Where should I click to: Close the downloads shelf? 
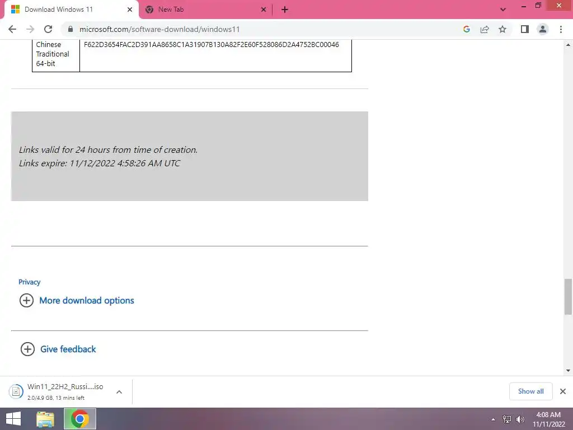[x=563, y=391]
